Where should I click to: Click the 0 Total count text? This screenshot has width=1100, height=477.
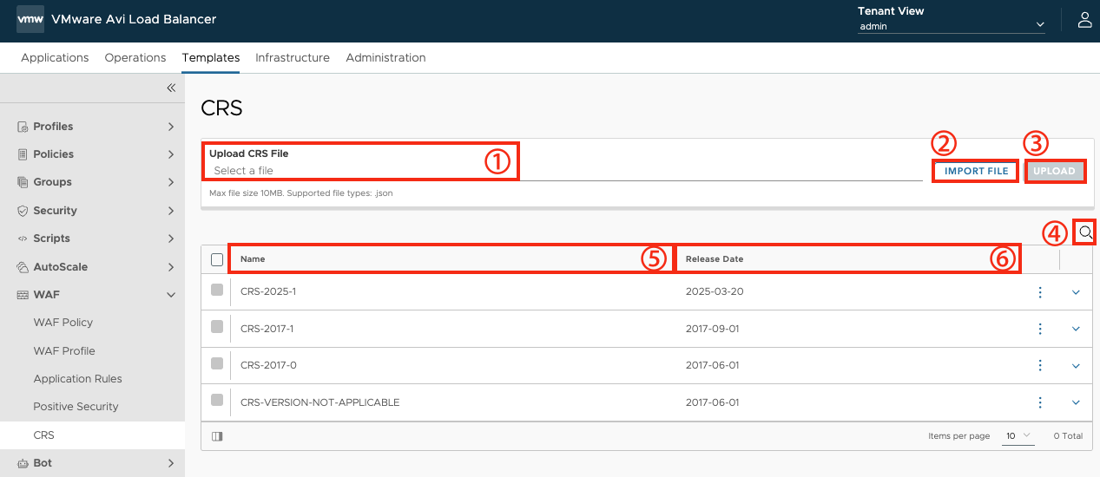pyautogui.click(x=1068, y=436)
